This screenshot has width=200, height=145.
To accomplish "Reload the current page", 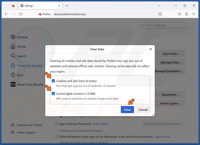I will (21, 14).
